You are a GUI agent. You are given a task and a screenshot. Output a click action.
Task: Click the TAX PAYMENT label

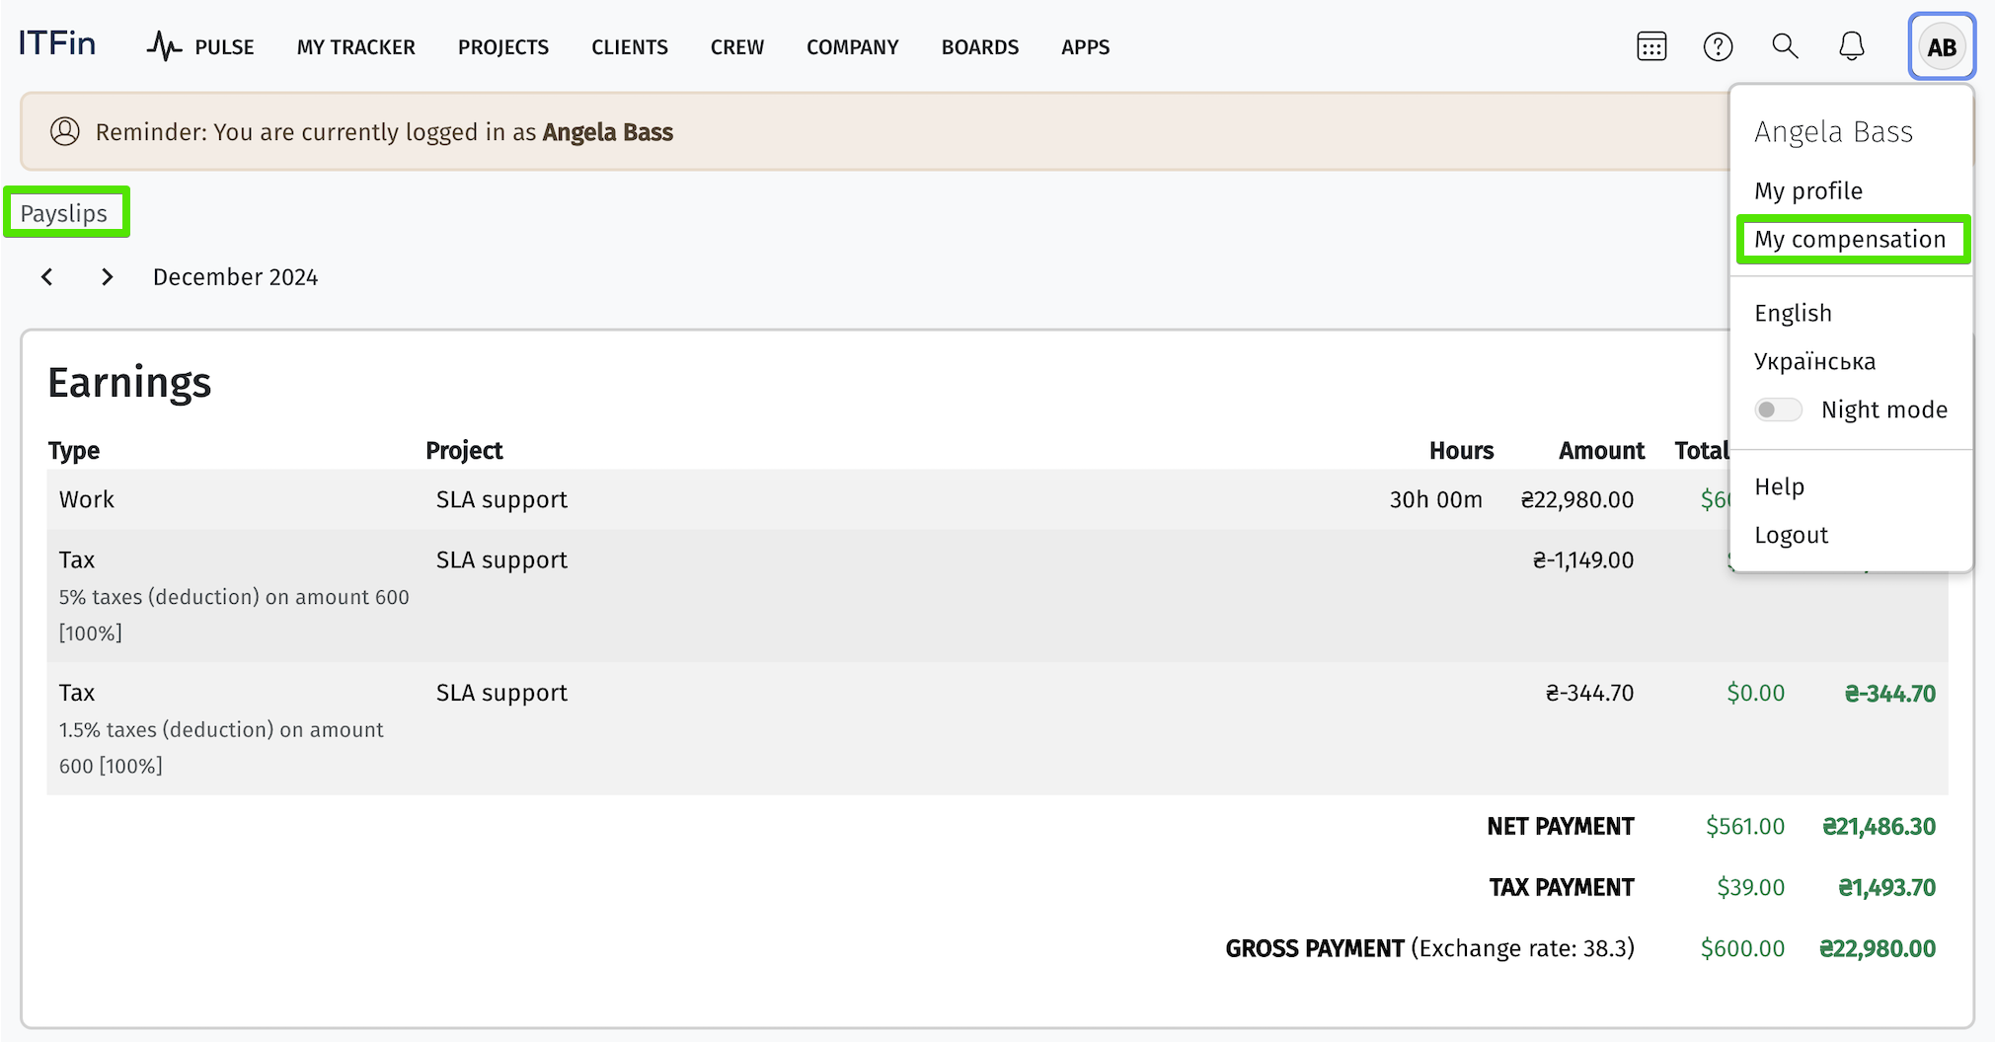(x=1562, y=887)
